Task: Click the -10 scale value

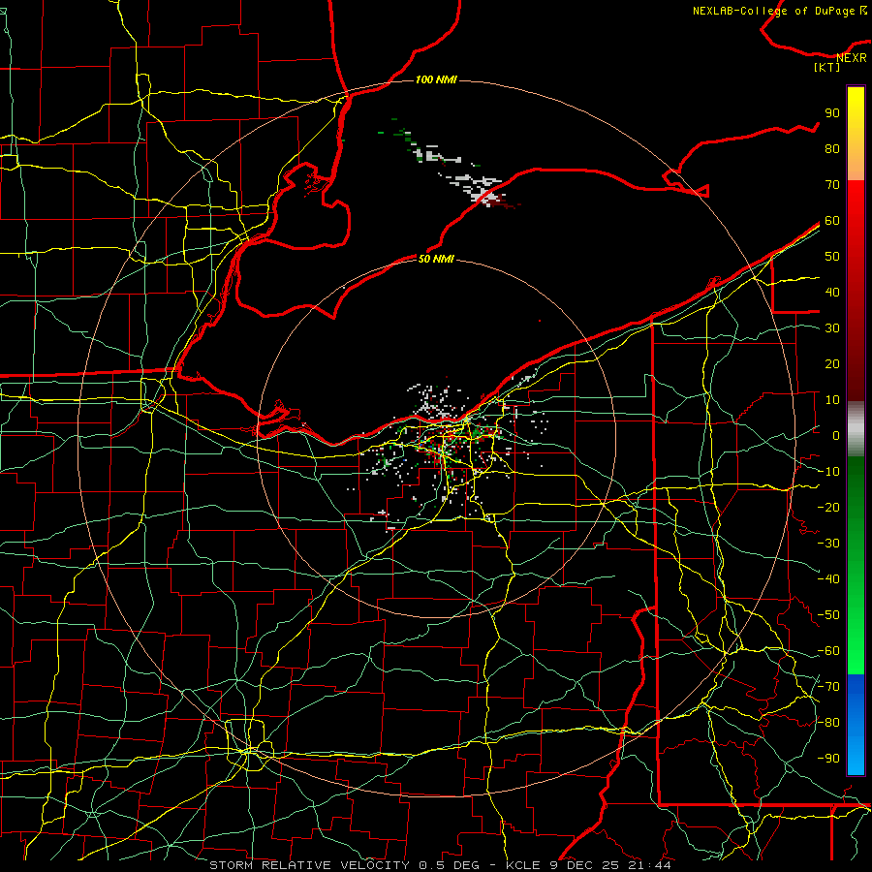Action: tap(828, 472)
